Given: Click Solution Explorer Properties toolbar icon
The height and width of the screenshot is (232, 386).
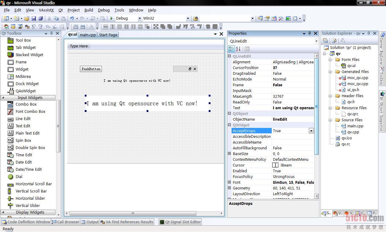Looking at the screenshot, I should tap(326, 40).
